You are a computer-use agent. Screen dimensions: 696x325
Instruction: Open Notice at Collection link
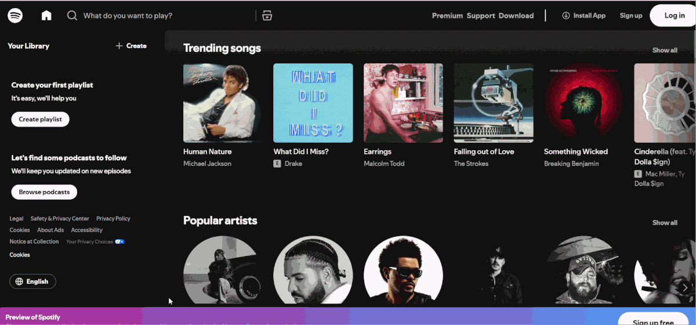(34, 241)
